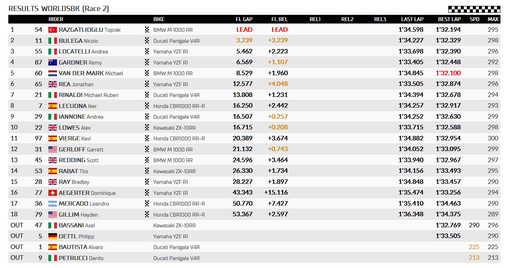Select rider name AEGERTER Dominique
This screenshot has width=507, height=268.
click(x=87, y=193)
